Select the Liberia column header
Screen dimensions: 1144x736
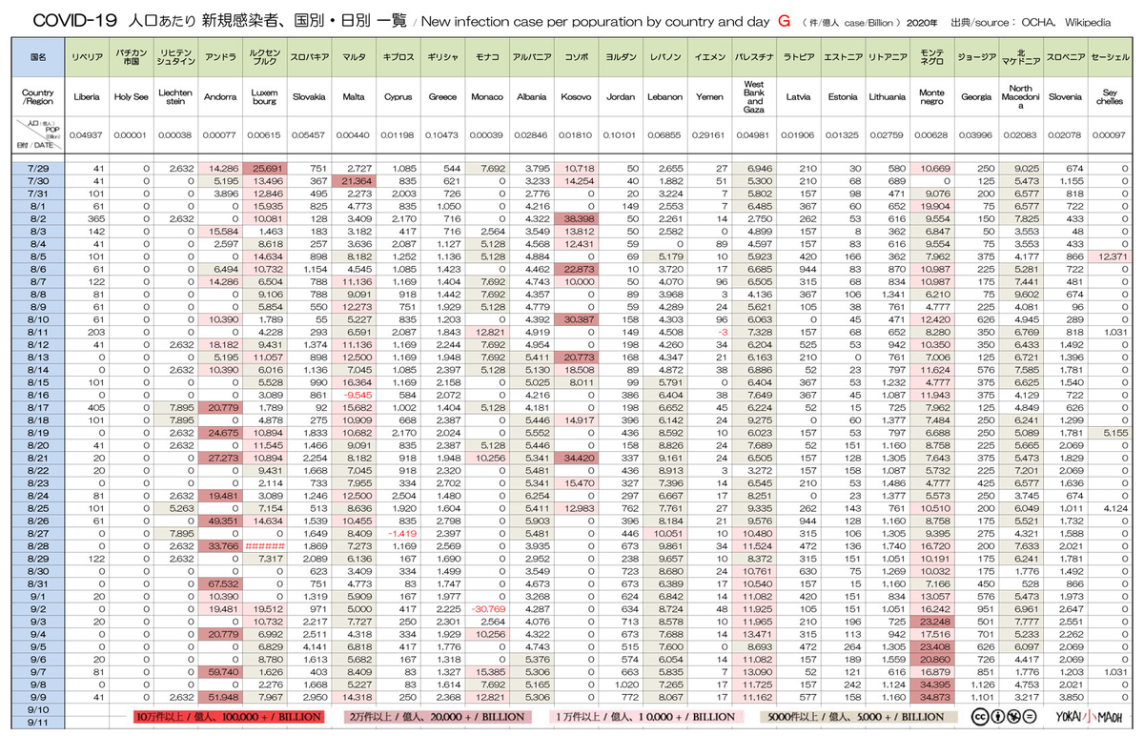(87, 95)
